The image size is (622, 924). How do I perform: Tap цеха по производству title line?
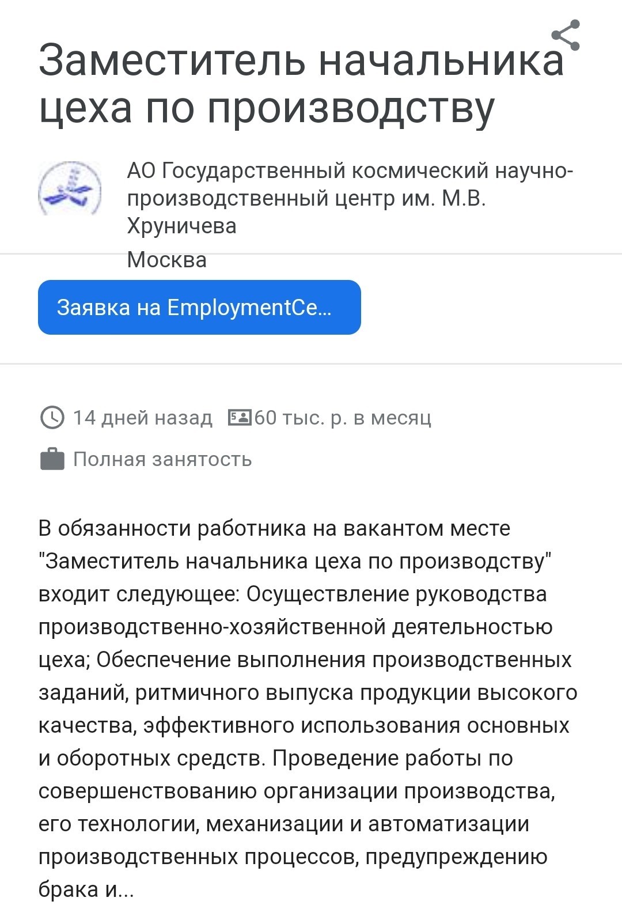(266, 108)
